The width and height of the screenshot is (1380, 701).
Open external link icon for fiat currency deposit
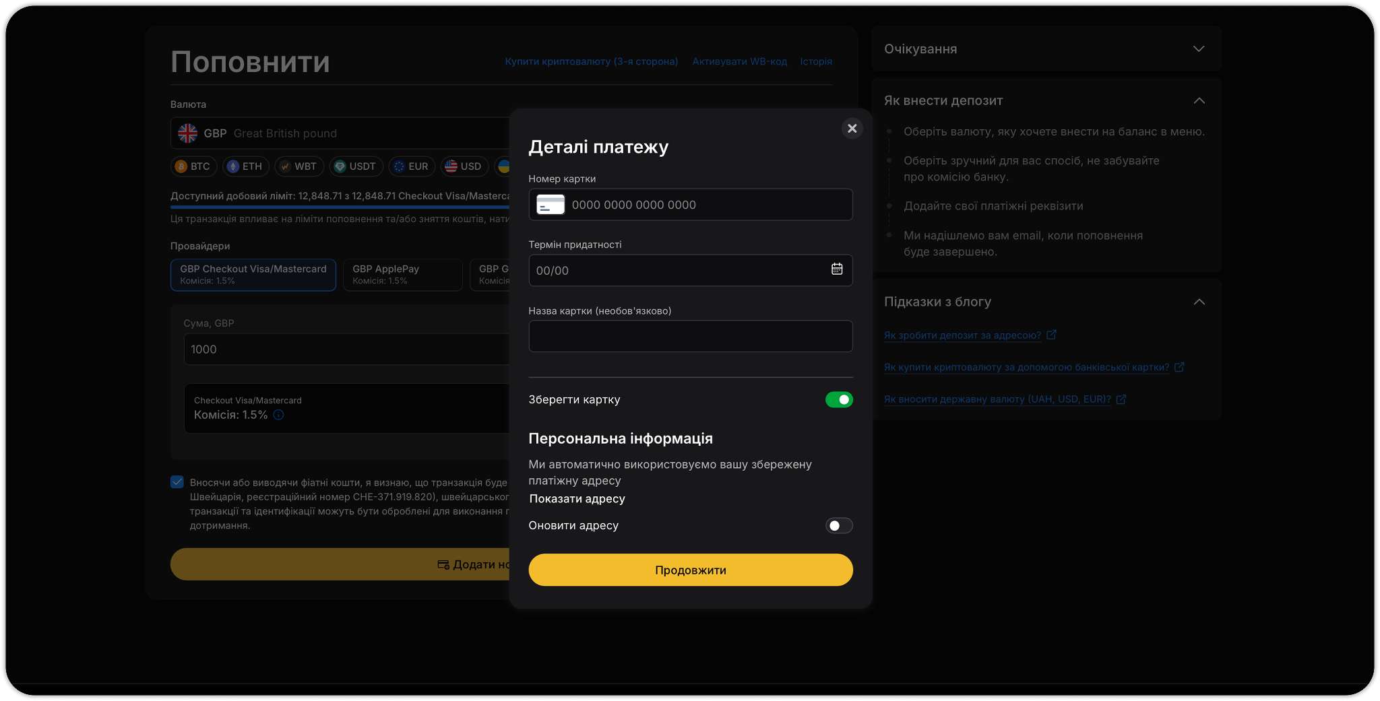click(x=1121, y=399)
